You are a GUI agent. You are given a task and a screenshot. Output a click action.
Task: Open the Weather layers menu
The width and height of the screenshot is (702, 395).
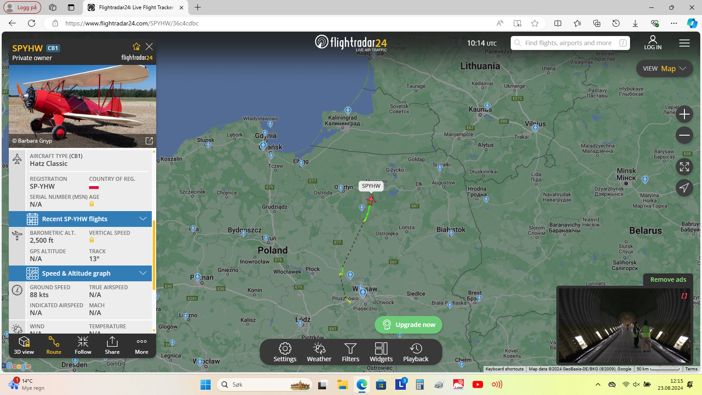point(319,352)
